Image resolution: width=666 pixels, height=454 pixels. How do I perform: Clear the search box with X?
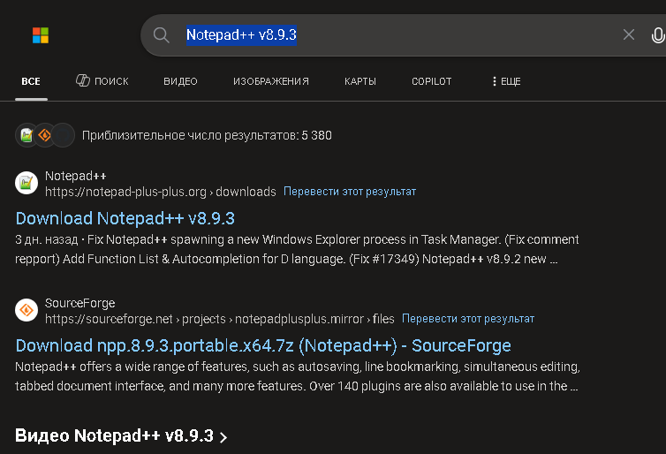pos(629,34)
